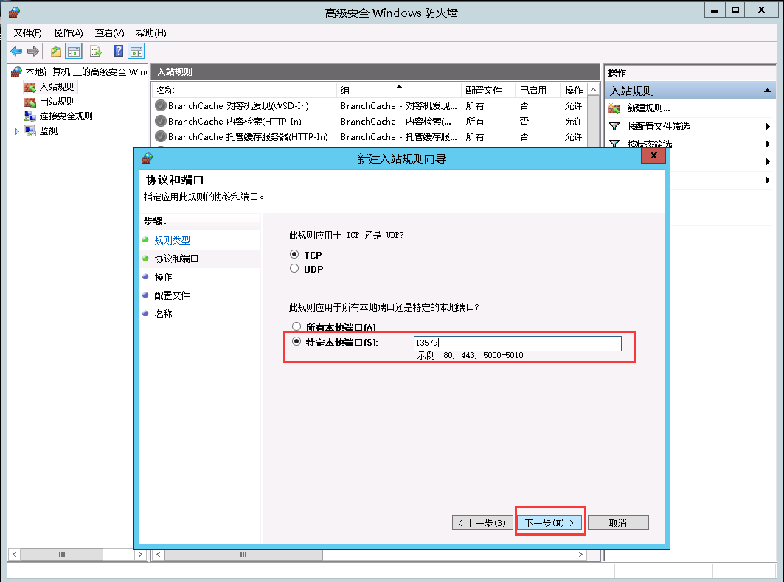Screen dimensions: 784x582
Task: Click the specific local port input field
Action: click(x=516, y=343)
